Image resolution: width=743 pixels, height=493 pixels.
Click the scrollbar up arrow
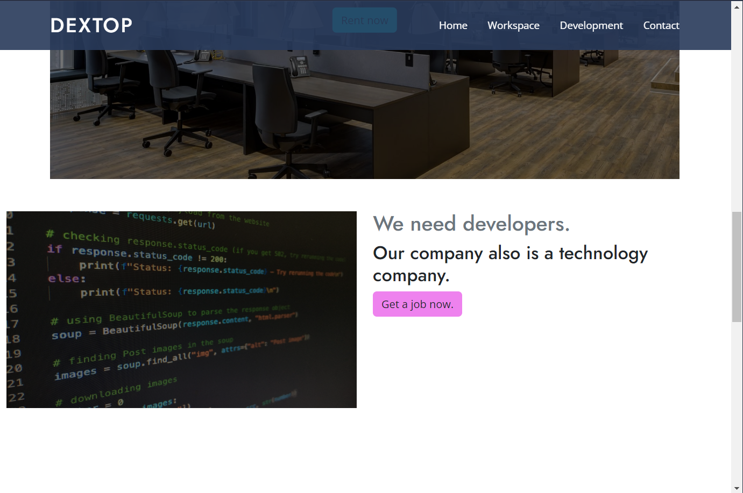(737, 6)
